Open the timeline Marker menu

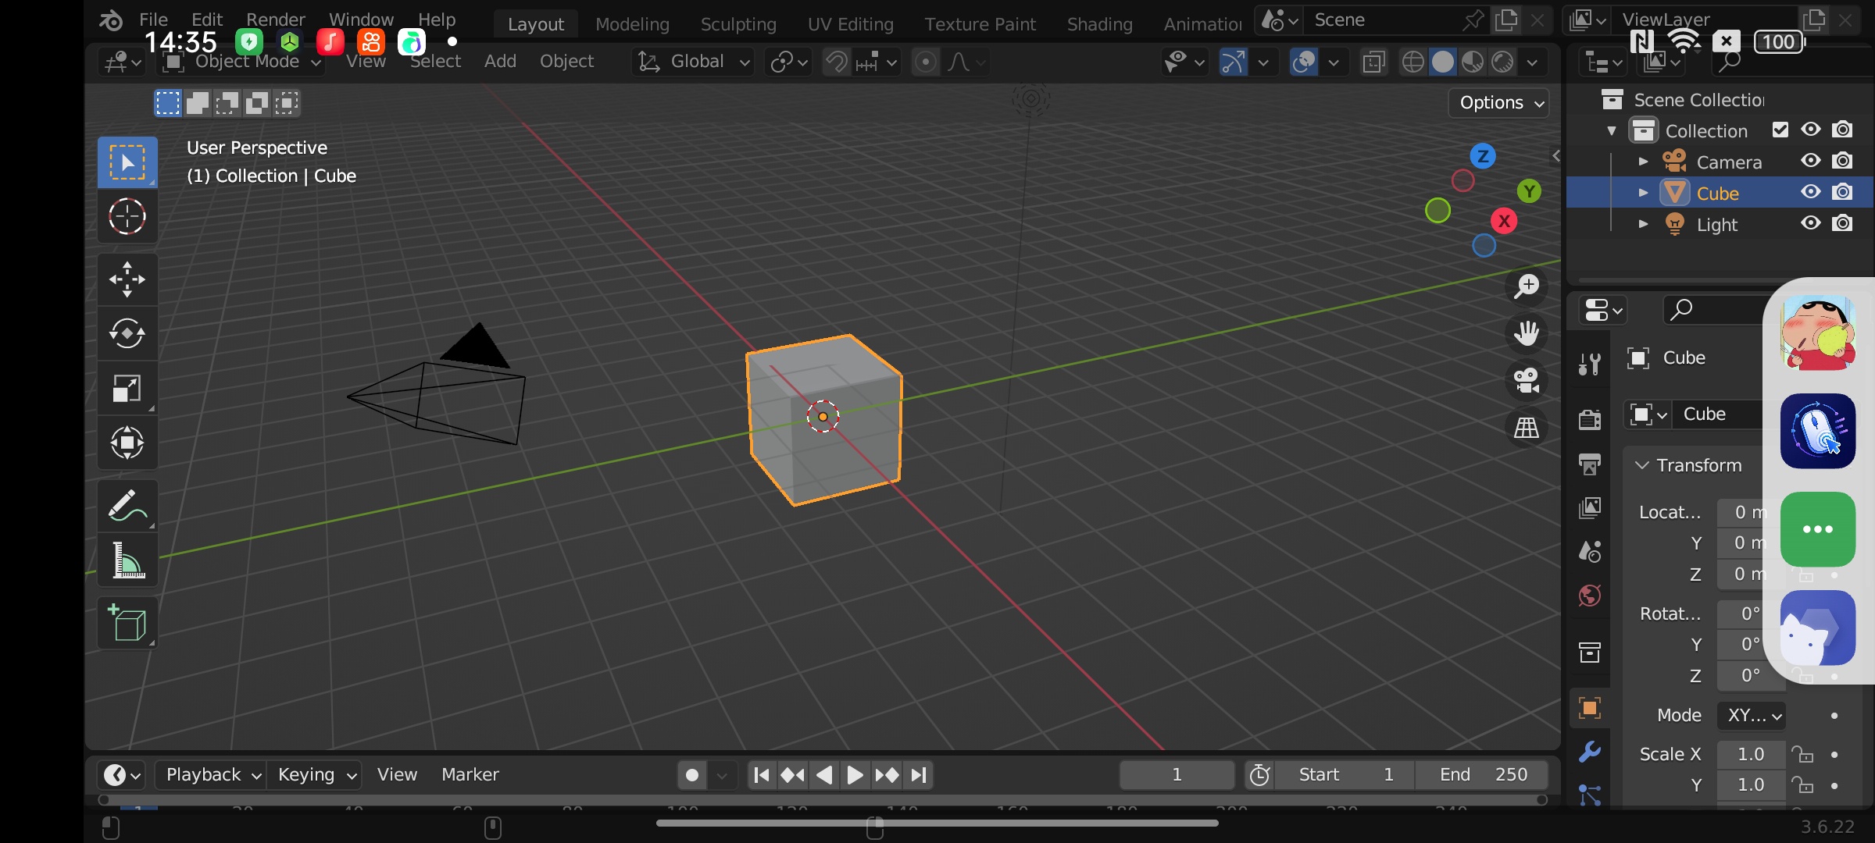click(x=470, y=774)
